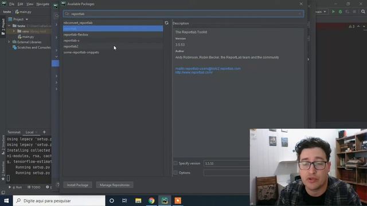Screen dimensions: 367x206
Task: Open the orange app icon on the taskbar
Action: (x=178, y=201)
